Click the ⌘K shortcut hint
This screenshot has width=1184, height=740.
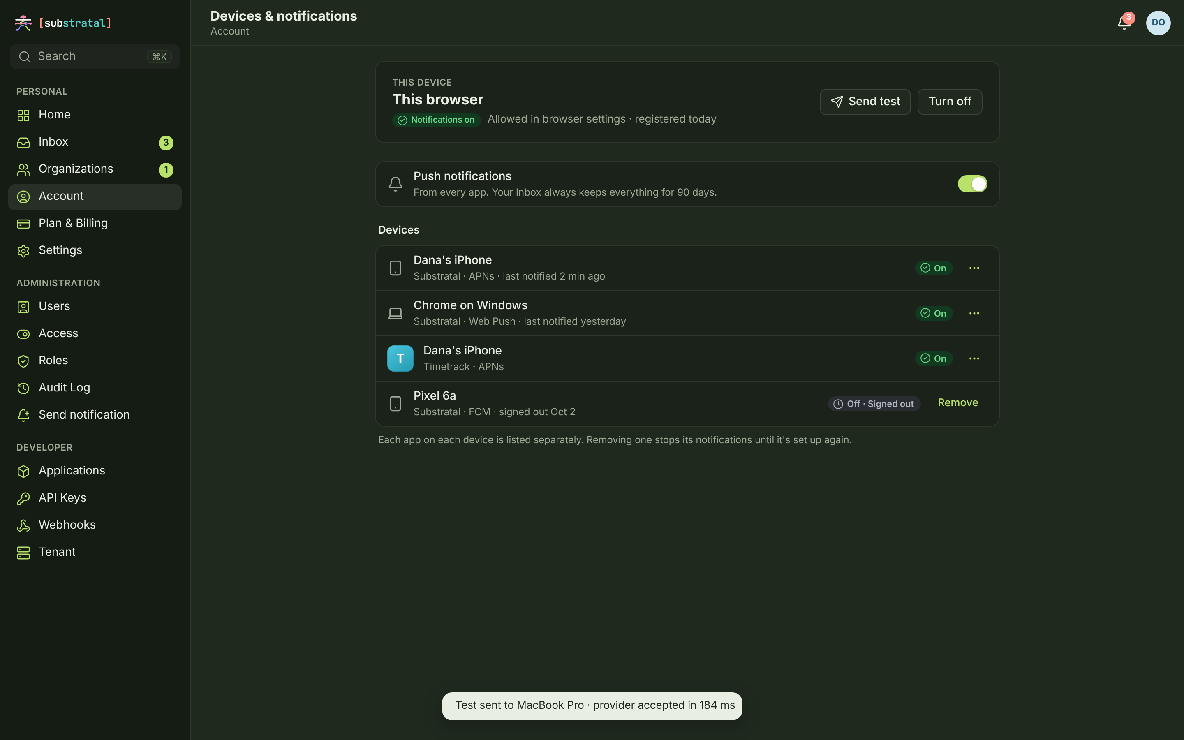tap(159, 57)
